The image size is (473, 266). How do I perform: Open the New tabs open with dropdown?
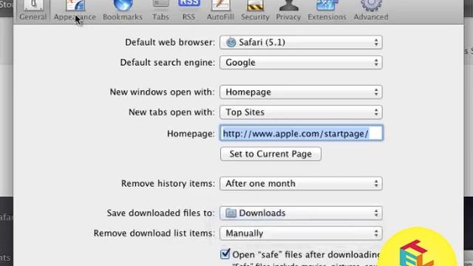click(x=301, y=112)
